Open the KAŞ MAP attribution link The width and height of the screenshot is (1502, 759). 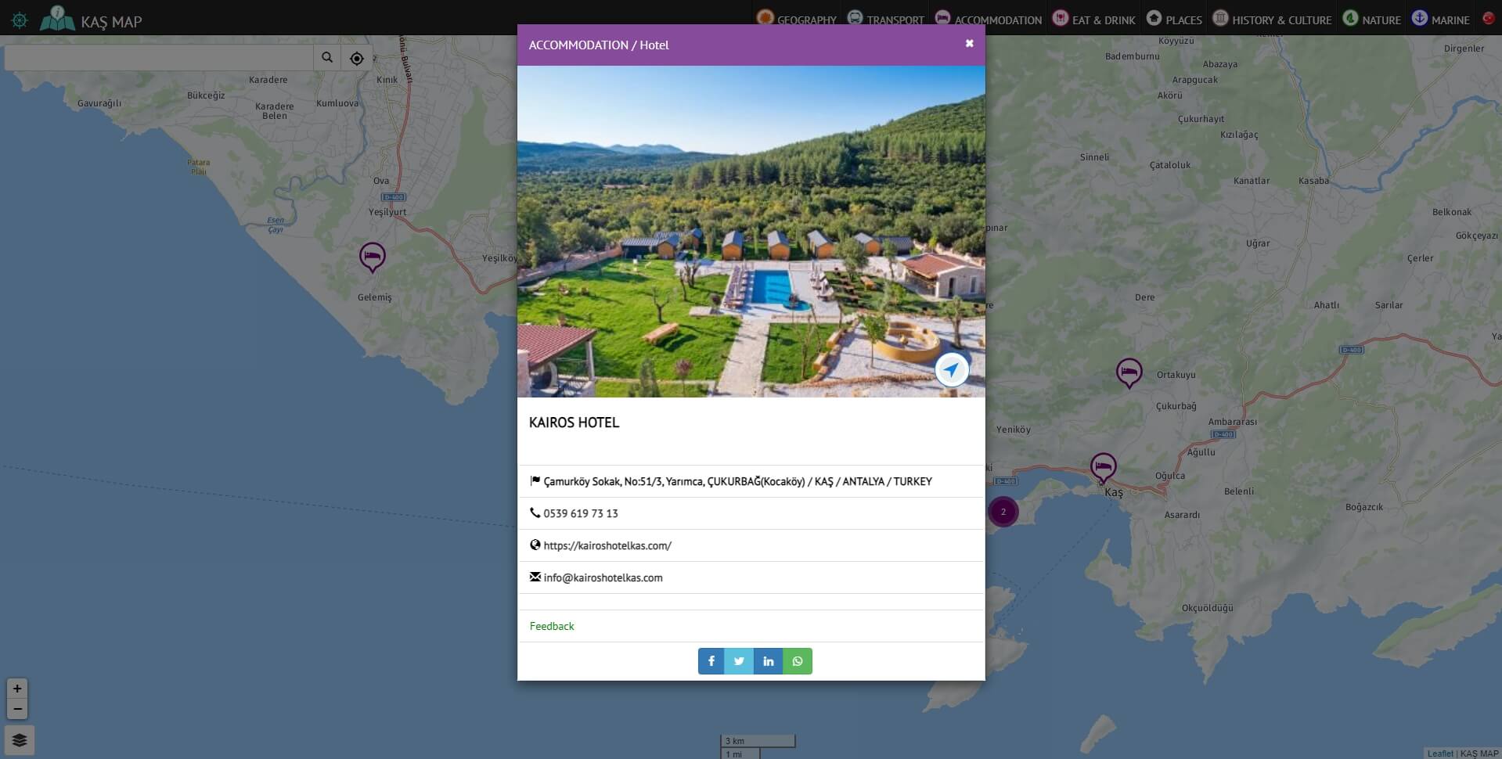click(x=1479, y=754)
